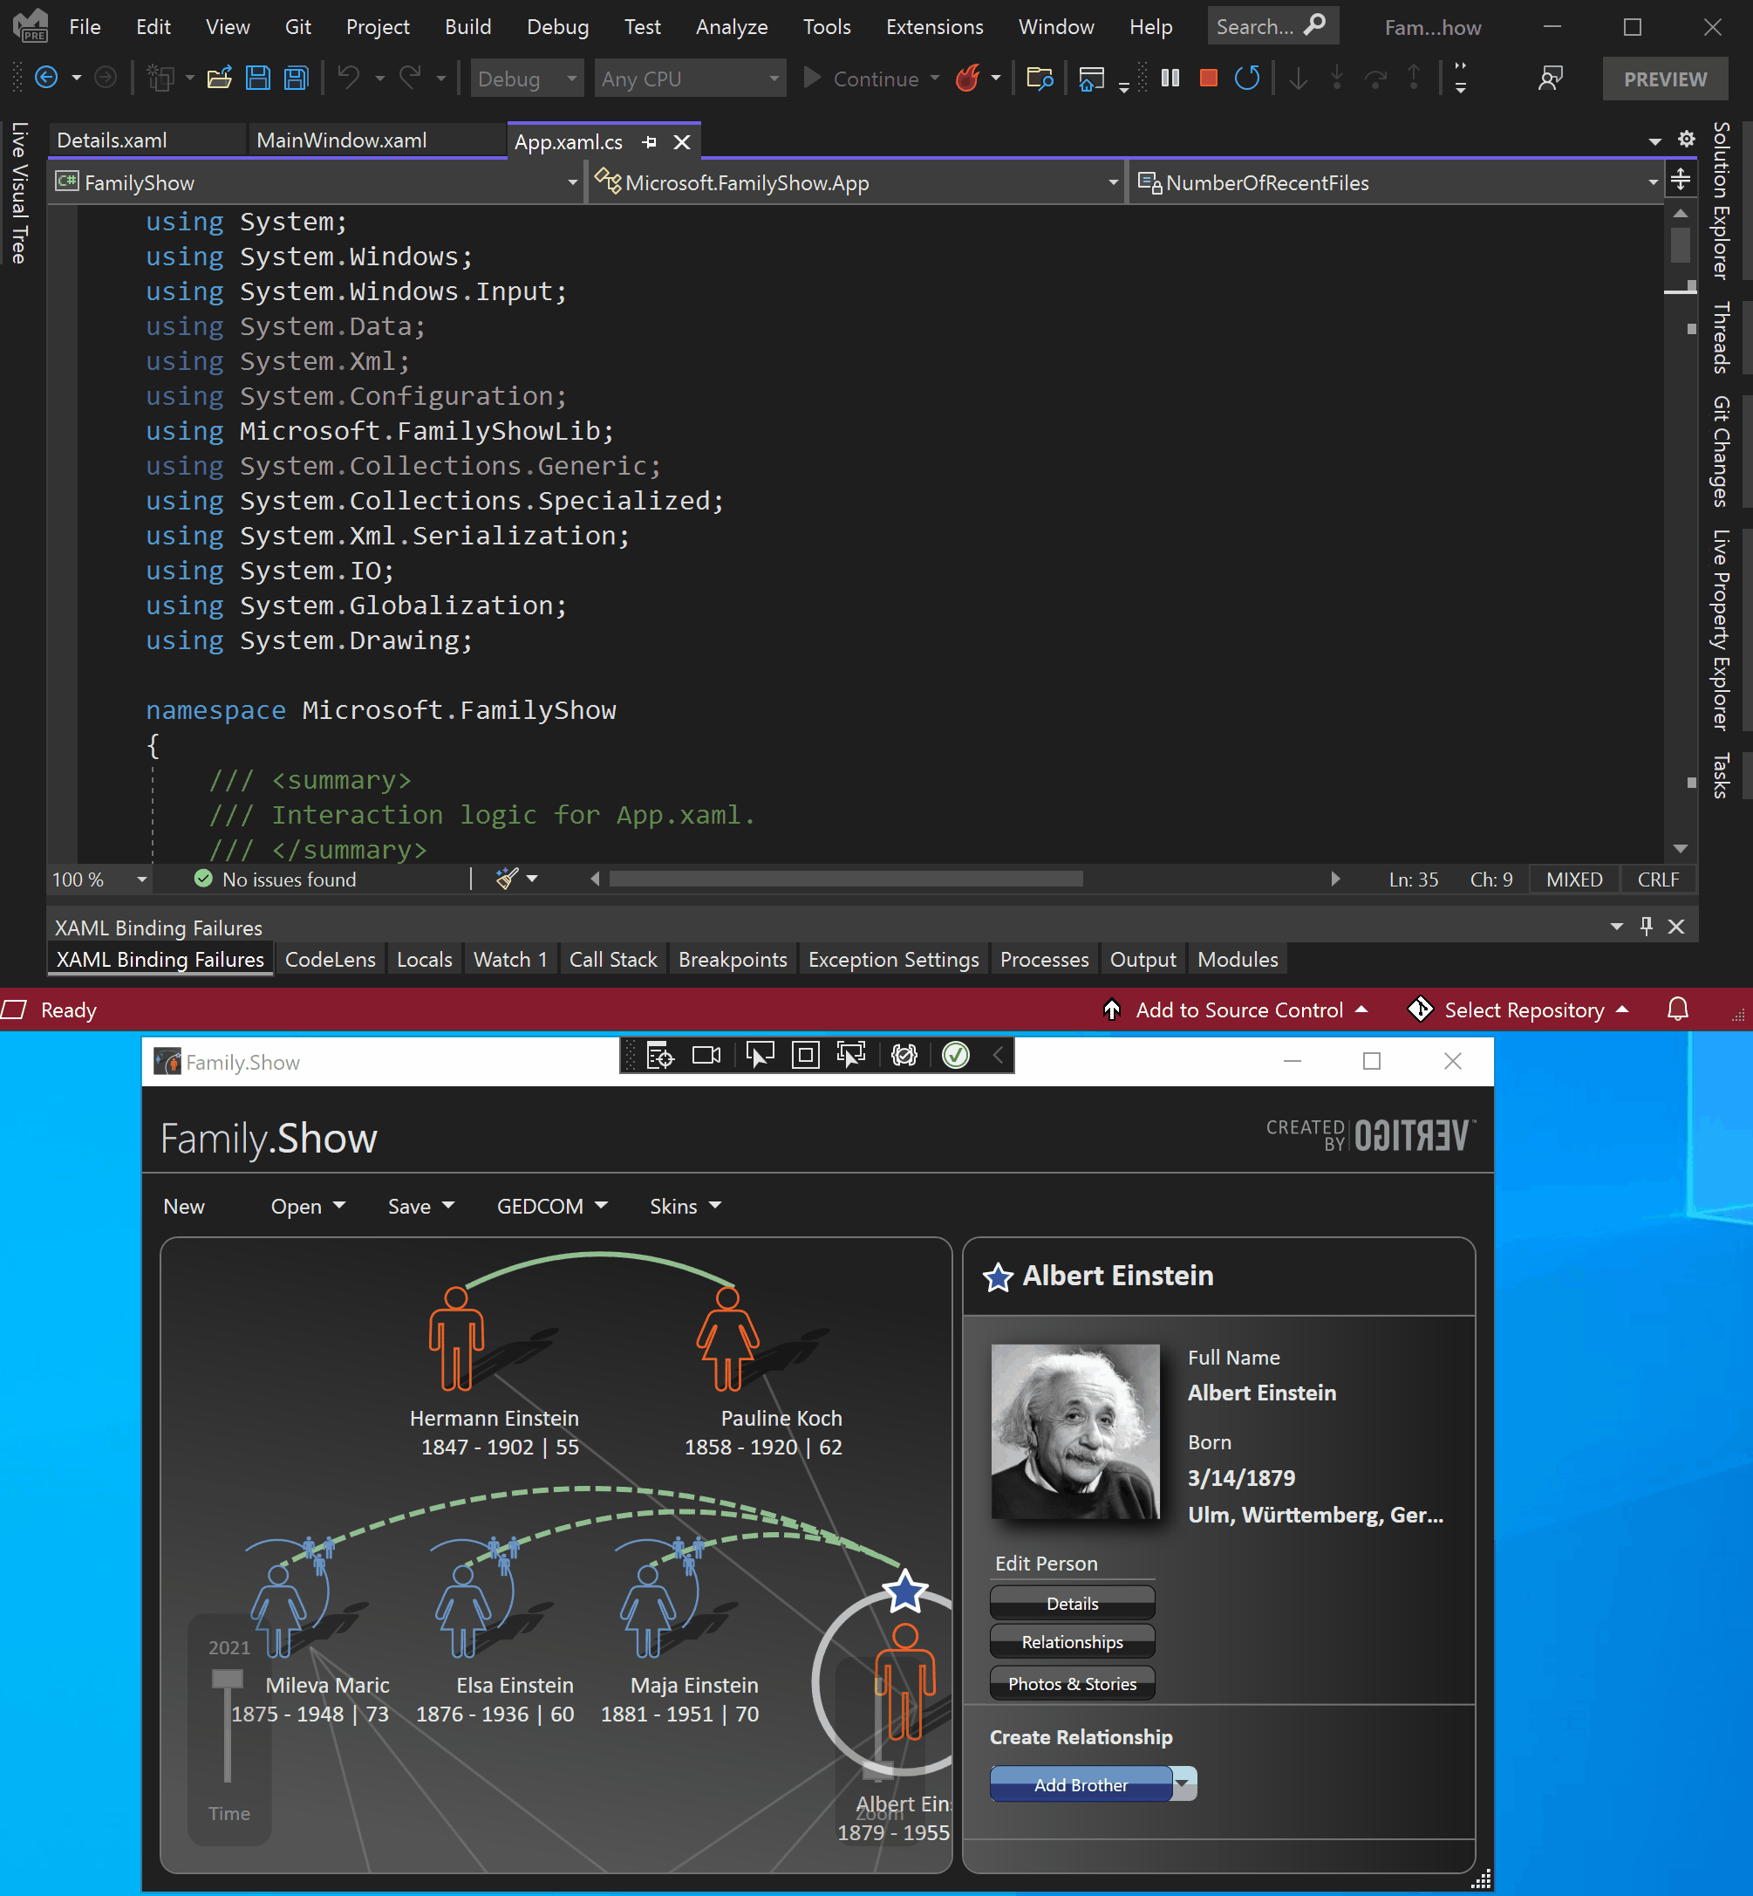Click the App.xaml.cs editor tab
The image size is (1753, 1896).
[571, 139]
